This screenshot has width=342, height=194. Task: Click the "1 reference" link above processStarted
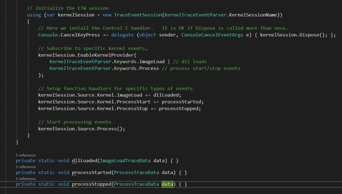click(26, 167)
